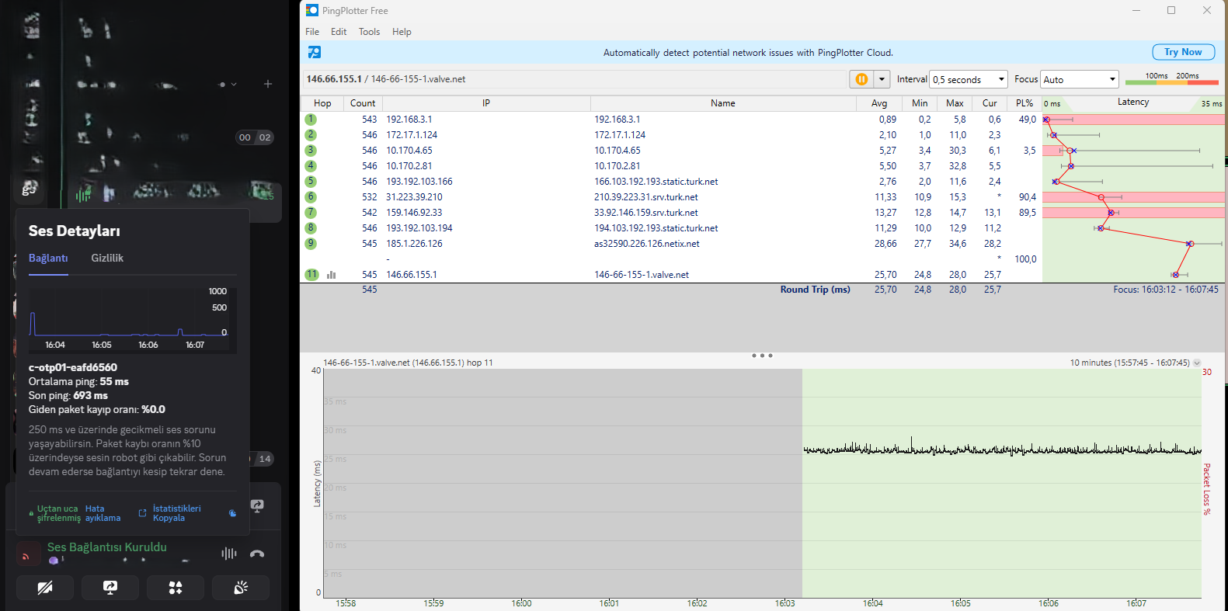
Task: Start screen sharing from the bottom button row
Action: pos(110,588)
